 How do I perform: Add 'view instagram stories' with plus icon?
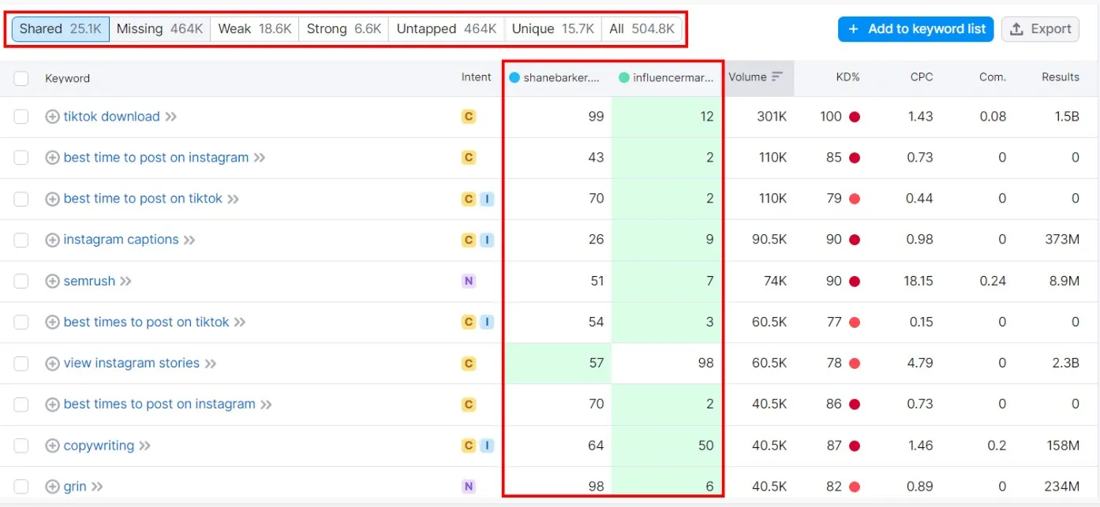pos(52,363)
